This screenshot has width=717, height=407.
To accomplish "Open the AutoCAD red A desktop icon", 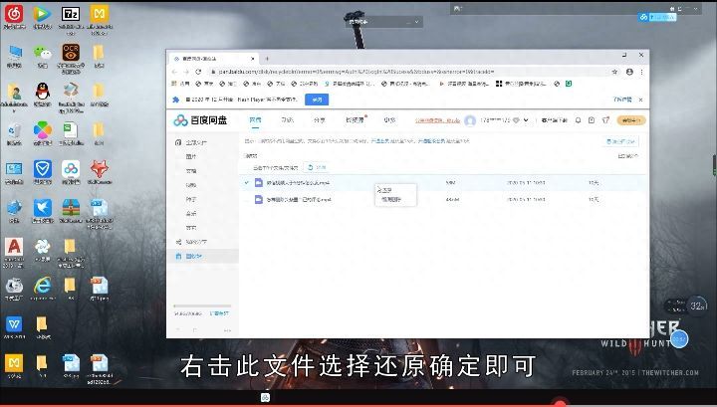I will [14, 247].
